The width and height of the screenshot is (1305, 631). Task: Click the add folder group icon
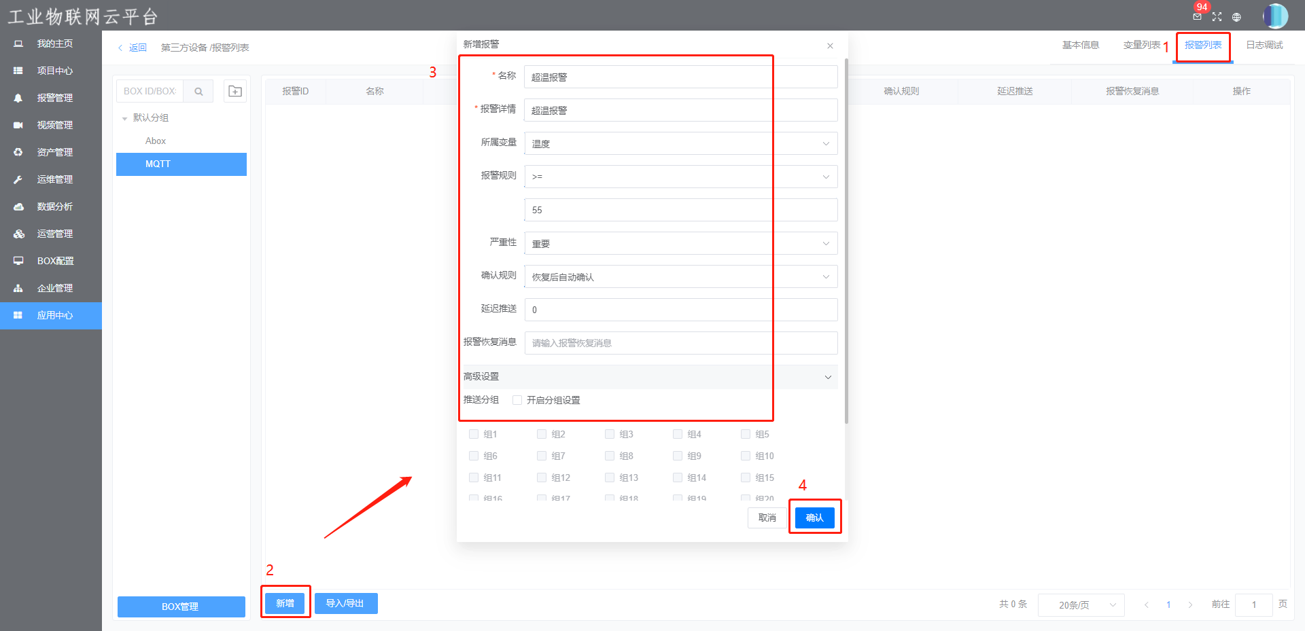point(235,91)
